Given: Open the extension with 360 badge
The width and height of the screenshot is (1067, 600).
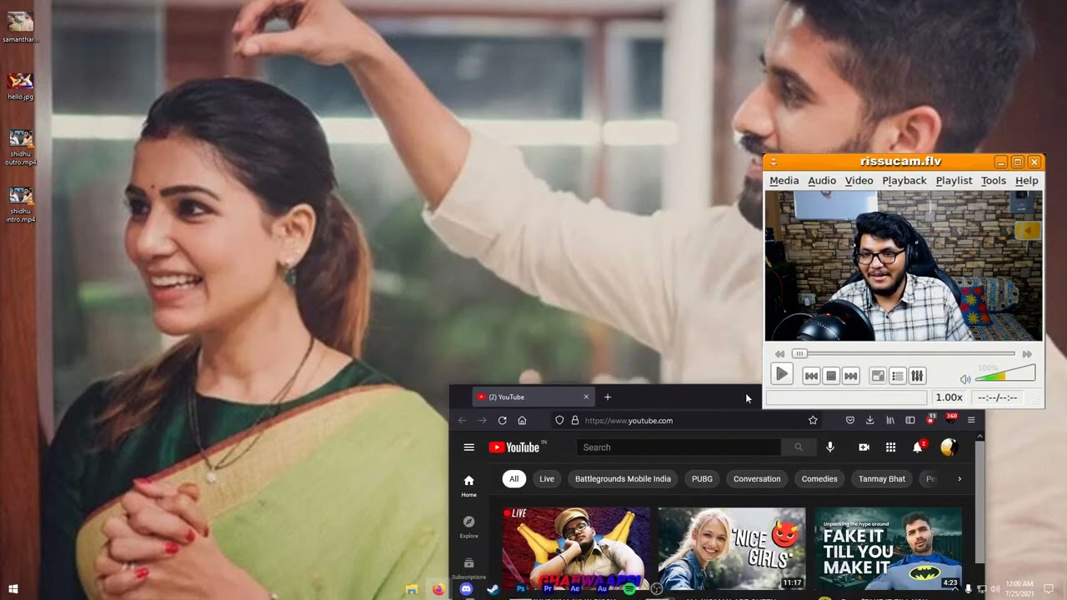Looking at the screenshot, I should pos(950,419).
